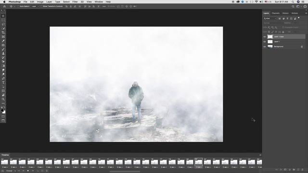Hide the Layer 1 layer
The width and height of the screenshot is (308, 173).
(264, 42)
